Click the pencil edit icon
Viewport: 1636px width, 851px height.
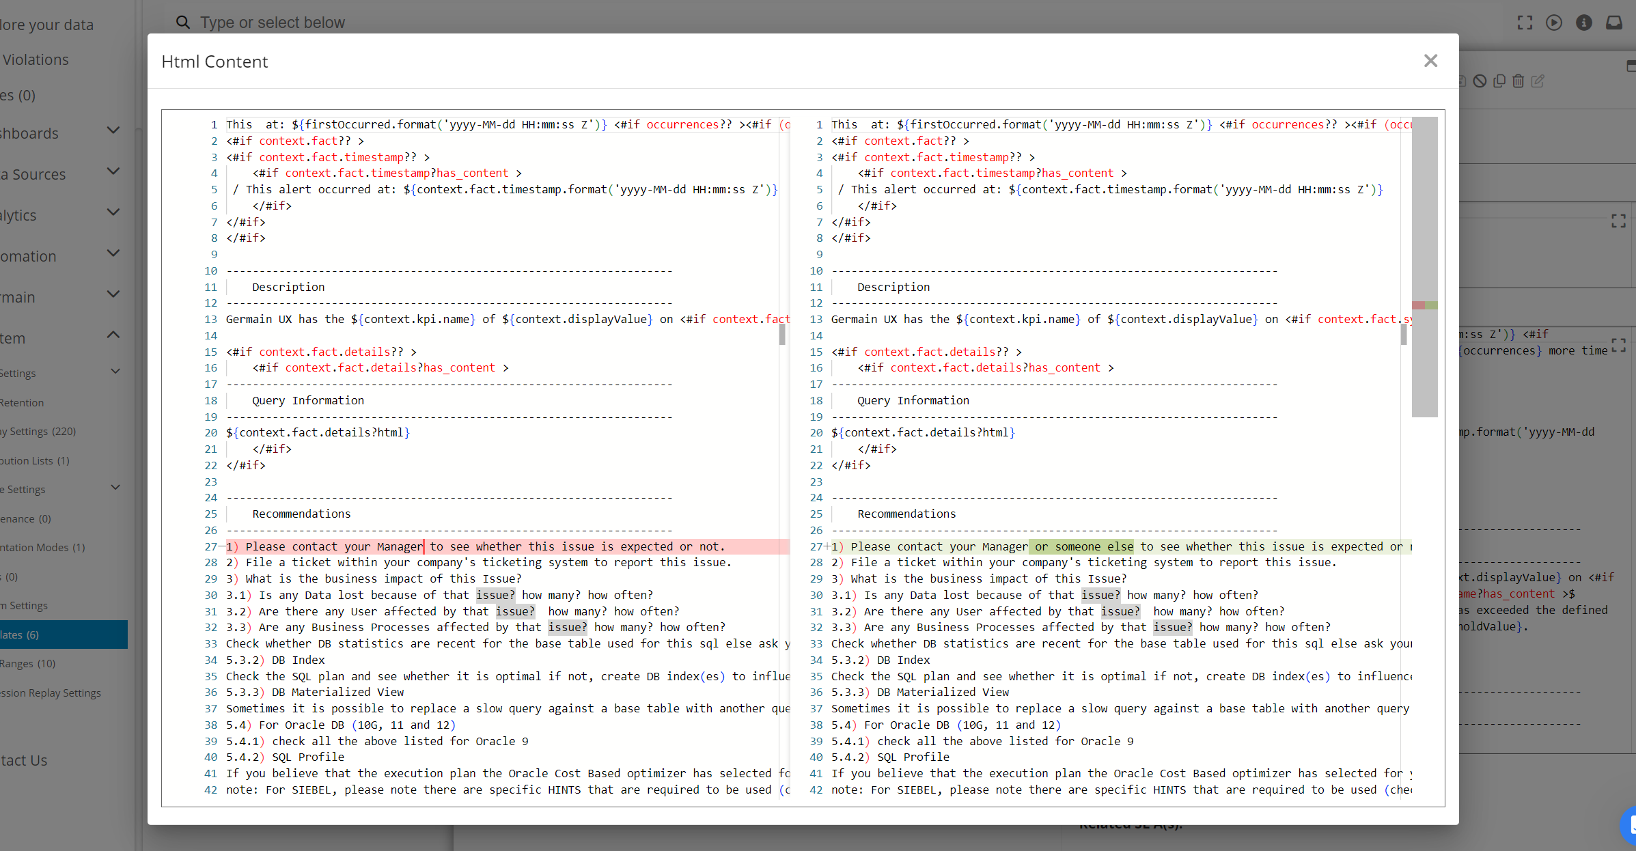pyautogui.click(x=1538, y=81)
